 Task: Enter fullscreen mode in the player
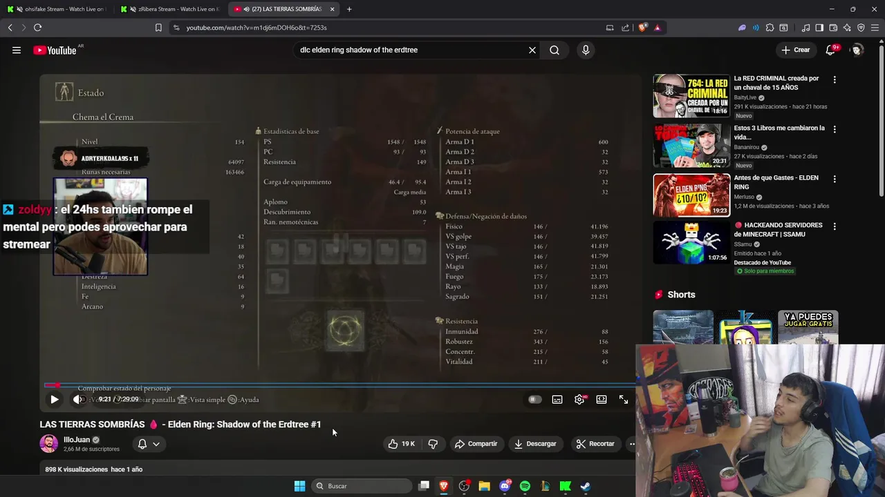point(624,399)
